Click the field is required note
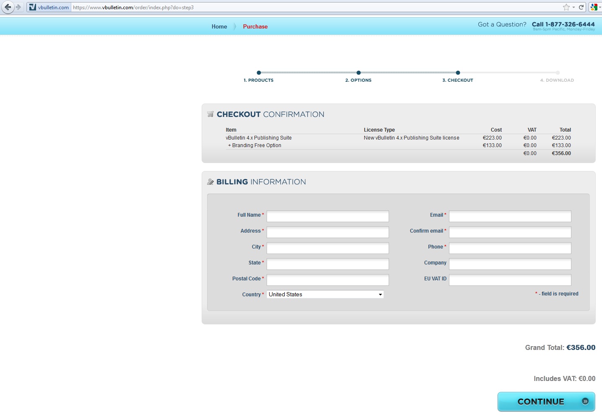 coord(557,294)
